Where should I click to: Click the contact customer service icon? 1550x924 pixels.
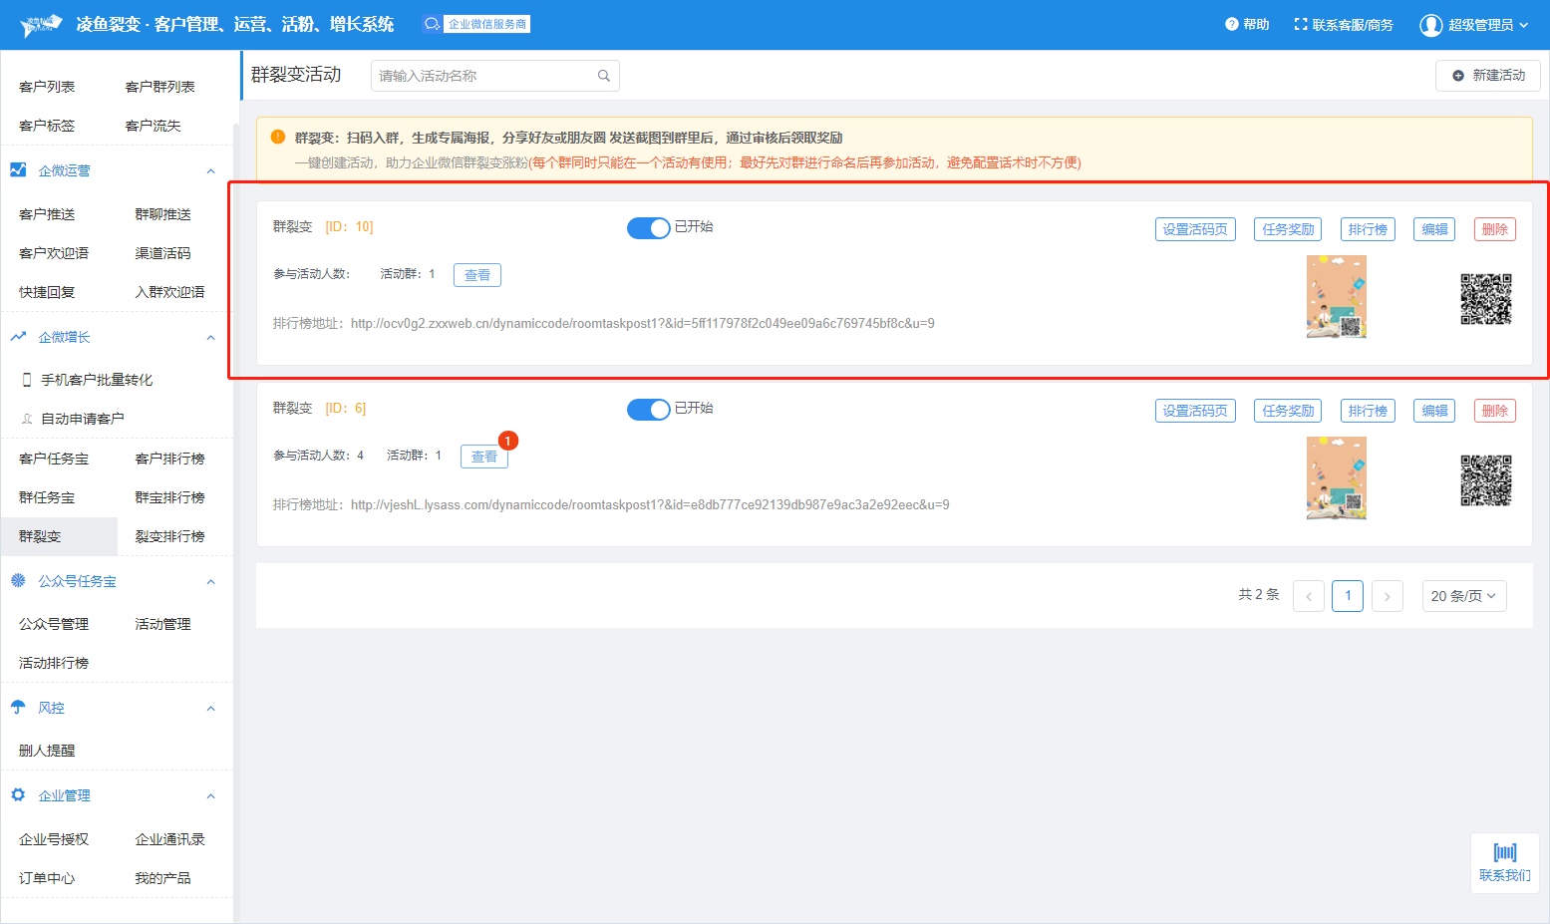pyautogui.click(x=1300, y=24)
